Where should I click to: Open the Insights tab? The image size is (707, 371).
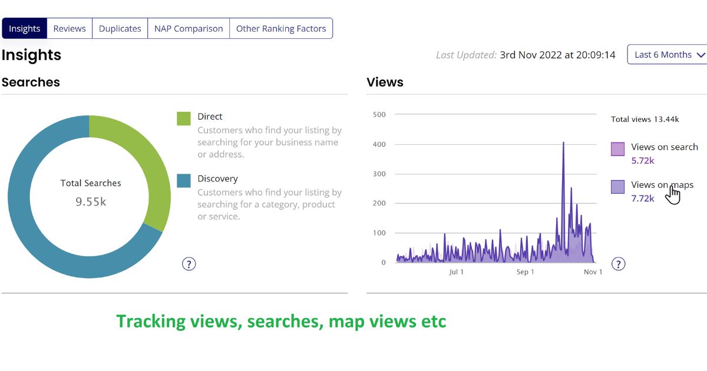[x=24, y=28]
